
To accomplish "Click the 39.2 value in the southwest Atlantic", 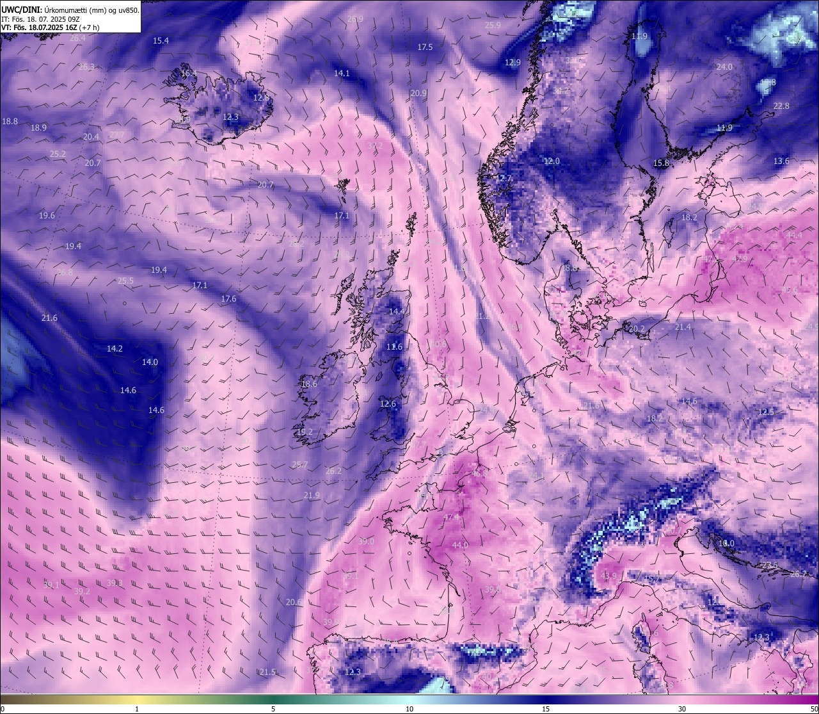I will click(x=82, y=592).
